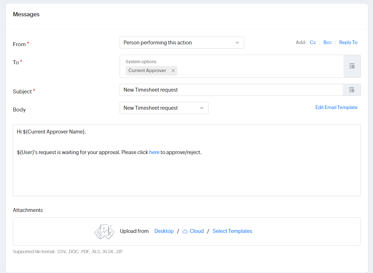Remove the Current Approver recipient tag
The image size is (373, 273).
[x=173, y=71]
